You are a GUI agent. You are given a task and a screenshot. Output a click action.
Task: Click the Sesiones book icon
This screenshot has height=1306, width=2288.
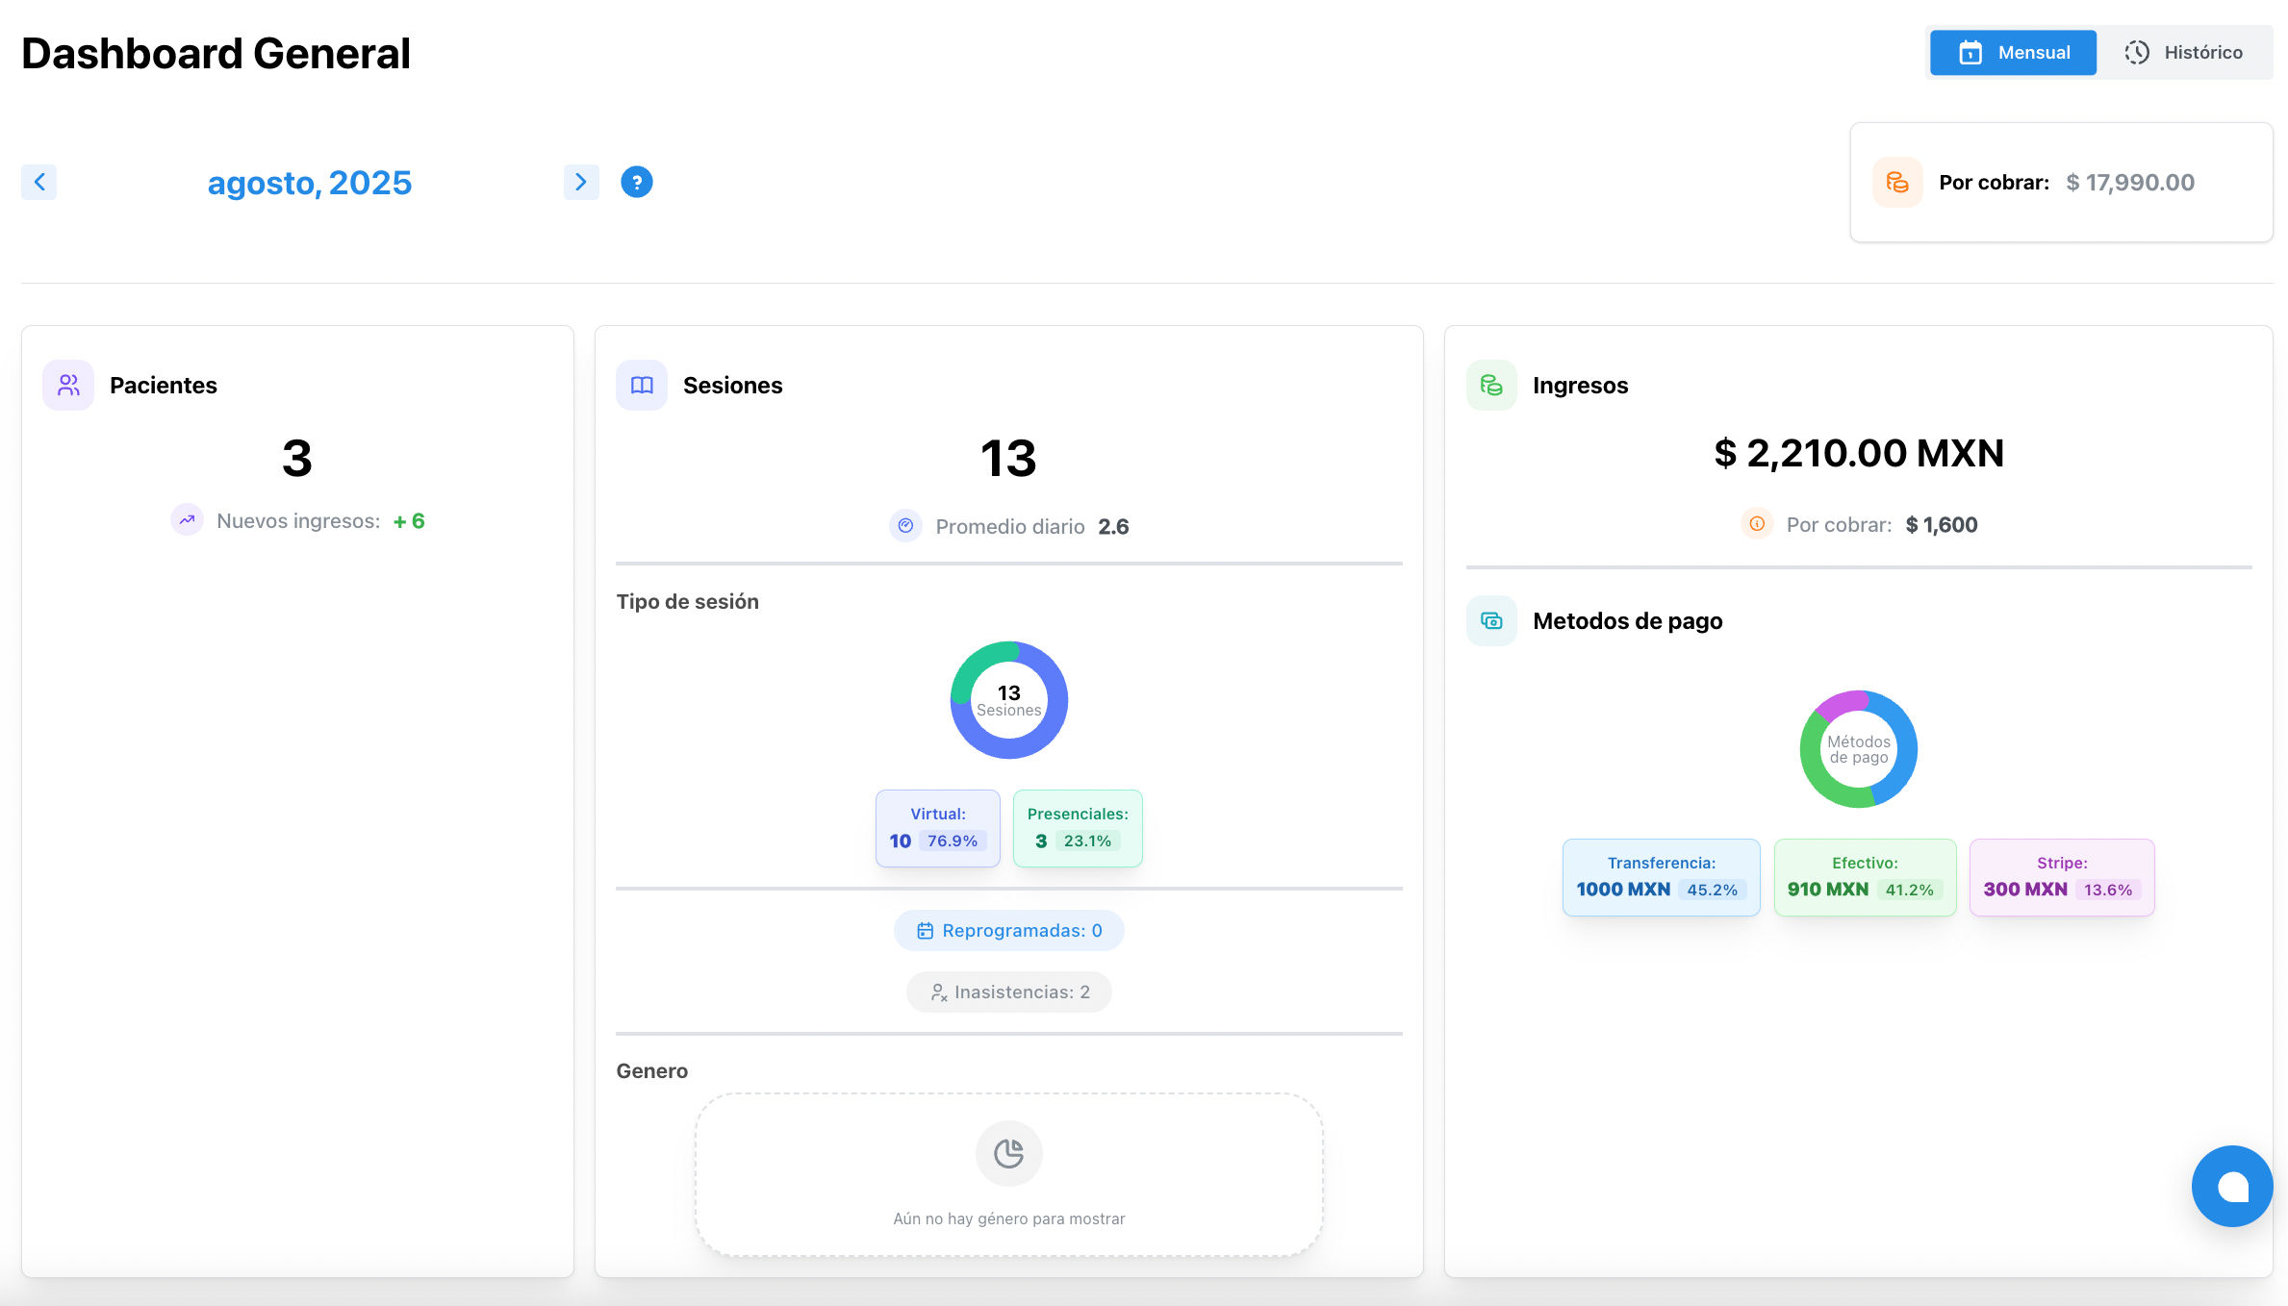tap(642, 385)
